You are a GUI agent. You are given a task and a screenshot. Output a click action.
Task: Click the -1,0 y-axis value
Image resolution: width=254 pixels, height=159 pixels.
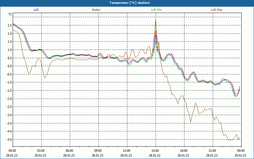pos(9,82)
